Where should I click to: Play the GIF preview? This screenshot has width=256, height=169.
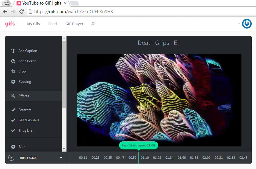[11, 158]
